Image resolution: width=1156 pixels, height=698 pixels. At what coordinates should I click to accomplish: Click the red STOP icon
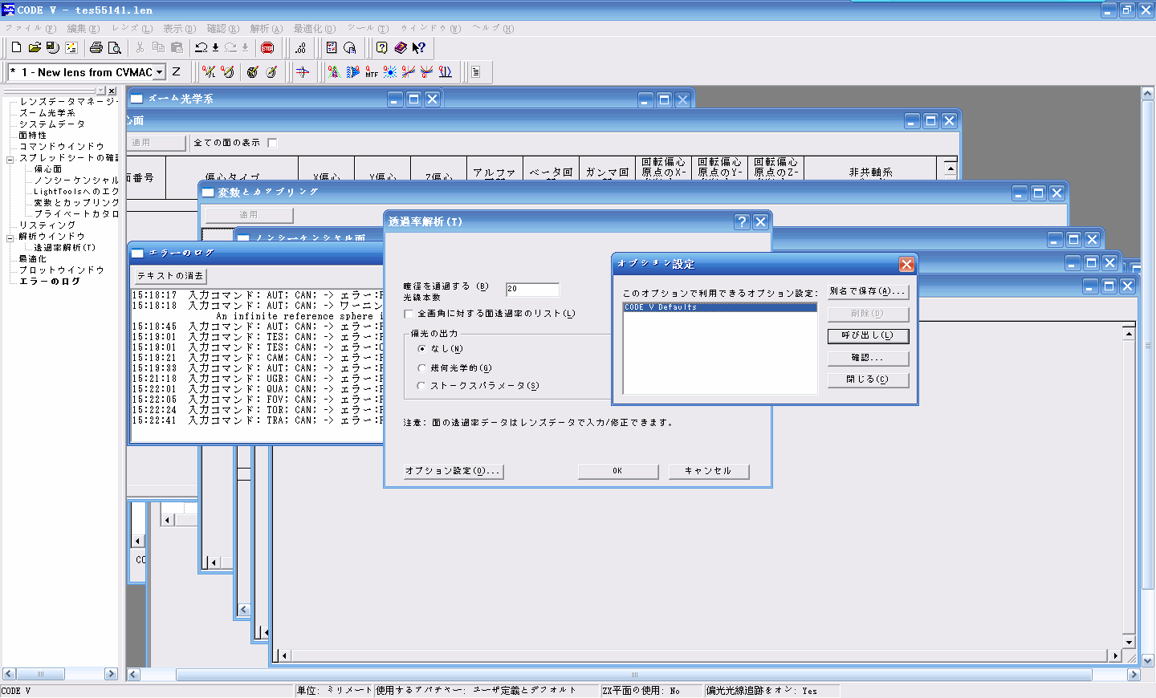click(267, 48)
